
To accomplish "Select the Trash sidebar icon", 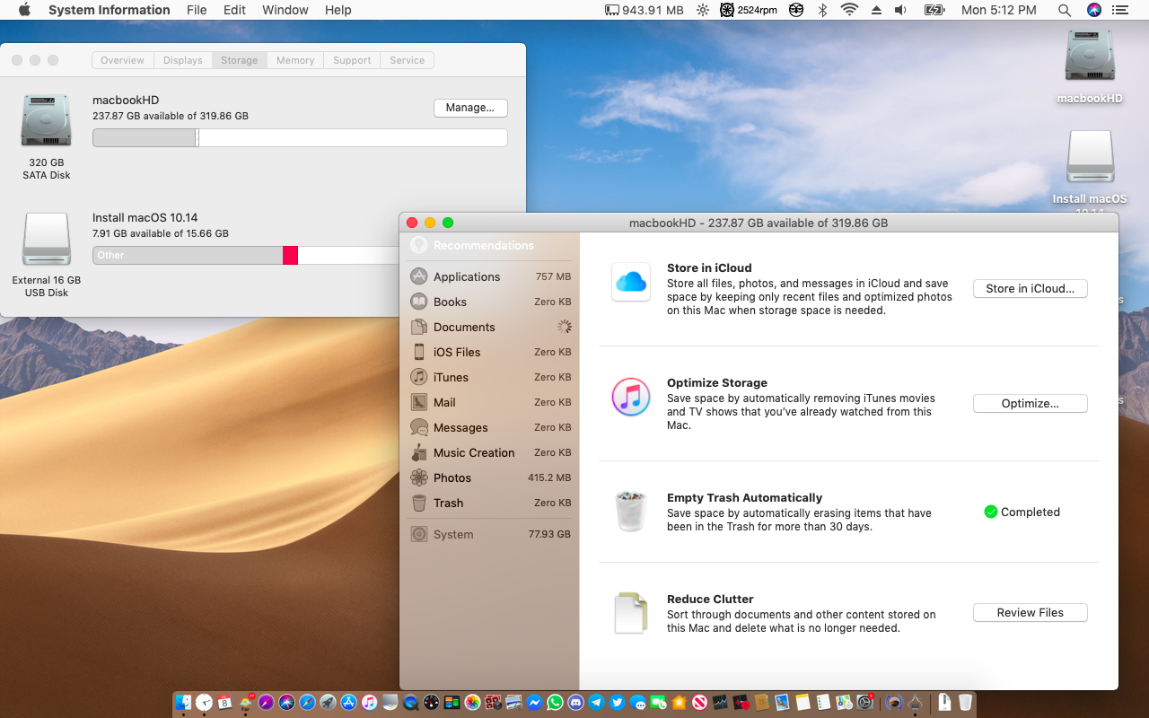I will click(x=418, y=503).
